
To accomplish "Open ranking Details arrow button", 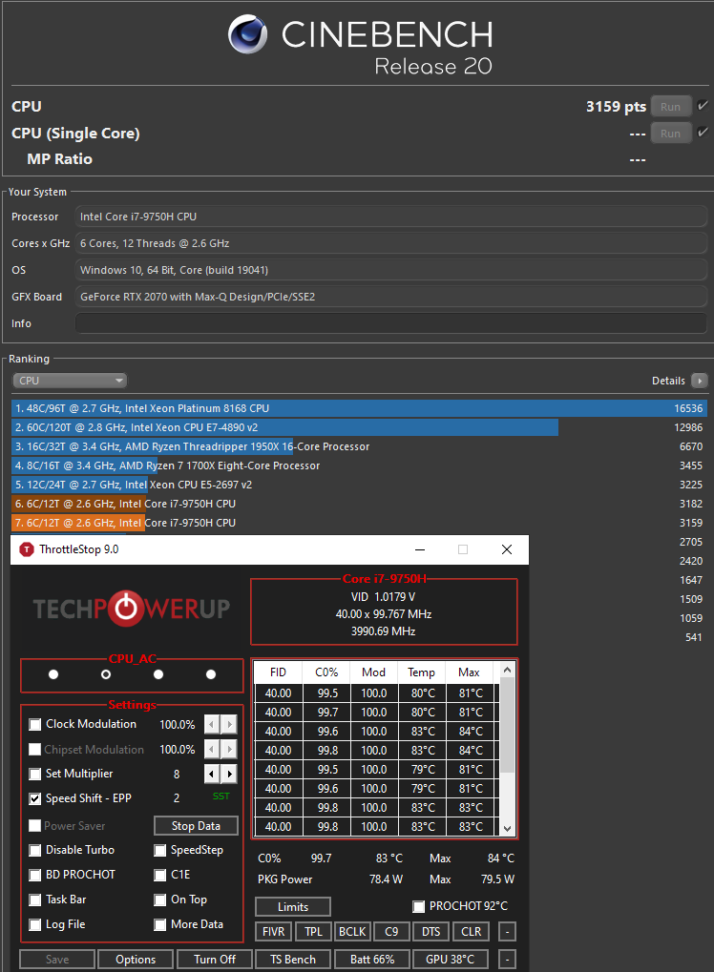I will pyautogui.click(x=699, y=381).
